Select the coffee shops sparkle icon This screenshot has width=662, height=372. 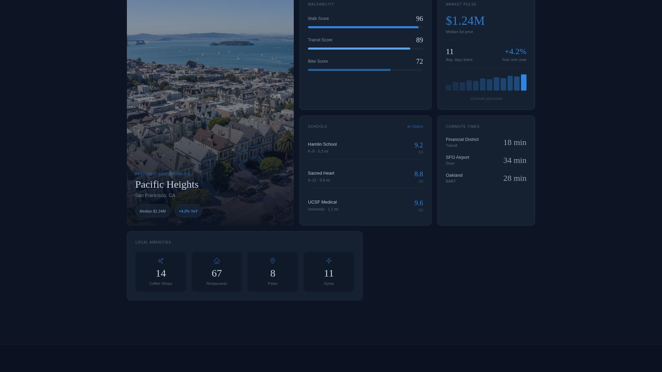coord(161,261)
